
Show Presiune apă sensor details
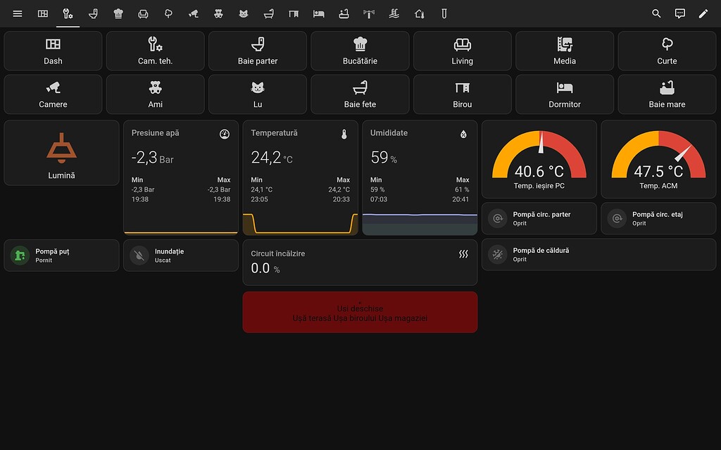[181, 177]
